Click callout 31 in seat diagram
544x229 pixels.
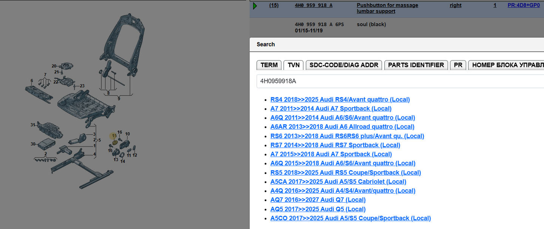[33, 125]
